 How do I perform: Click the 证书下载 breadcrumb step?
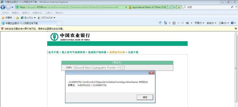coord(54,52)
